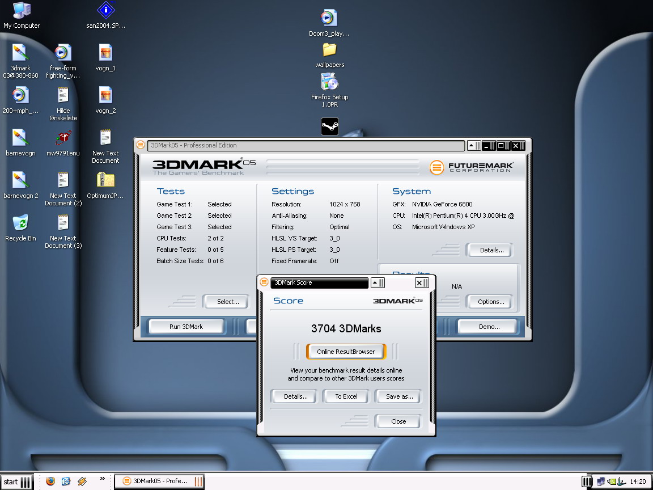Open the Online ResultBrowser
653x490 pixels.
[x=346, y=352]
